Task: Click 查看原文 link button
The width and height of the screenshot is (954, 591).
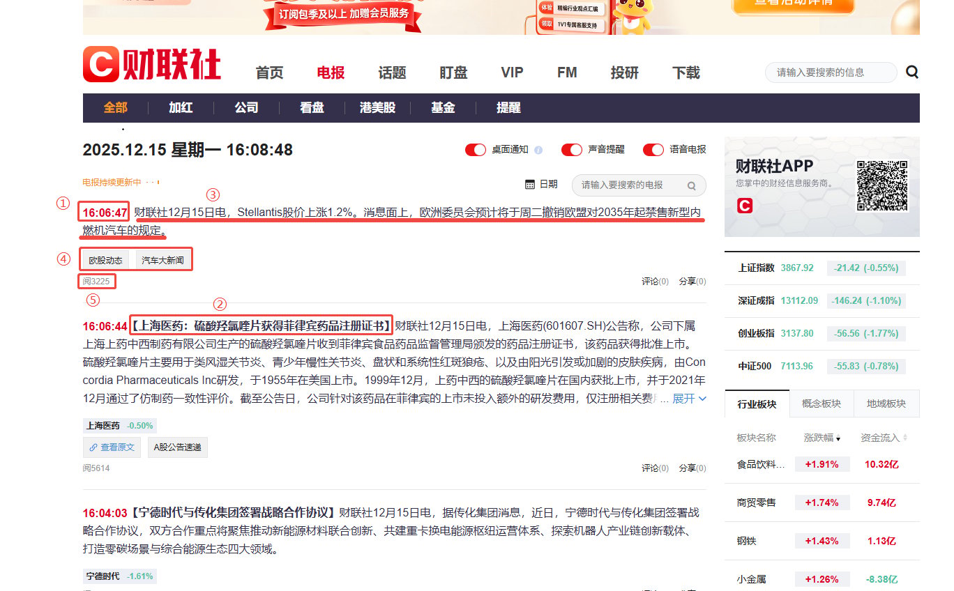Action: [x=112, y=447]
